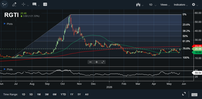The height and width of the screenshot is (99, 202).
Task: Zoom in with the plus button
Action: coord(97,62)
